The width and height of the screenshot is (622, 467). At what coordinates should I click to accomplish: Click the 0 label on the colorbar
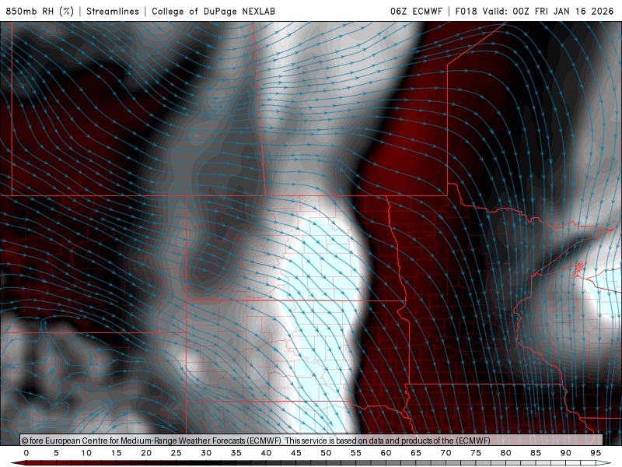pos(26,453)
